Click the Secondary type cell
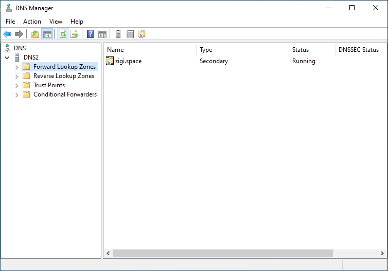The width and height of the screenshot is (388, 271). [214, 61]
